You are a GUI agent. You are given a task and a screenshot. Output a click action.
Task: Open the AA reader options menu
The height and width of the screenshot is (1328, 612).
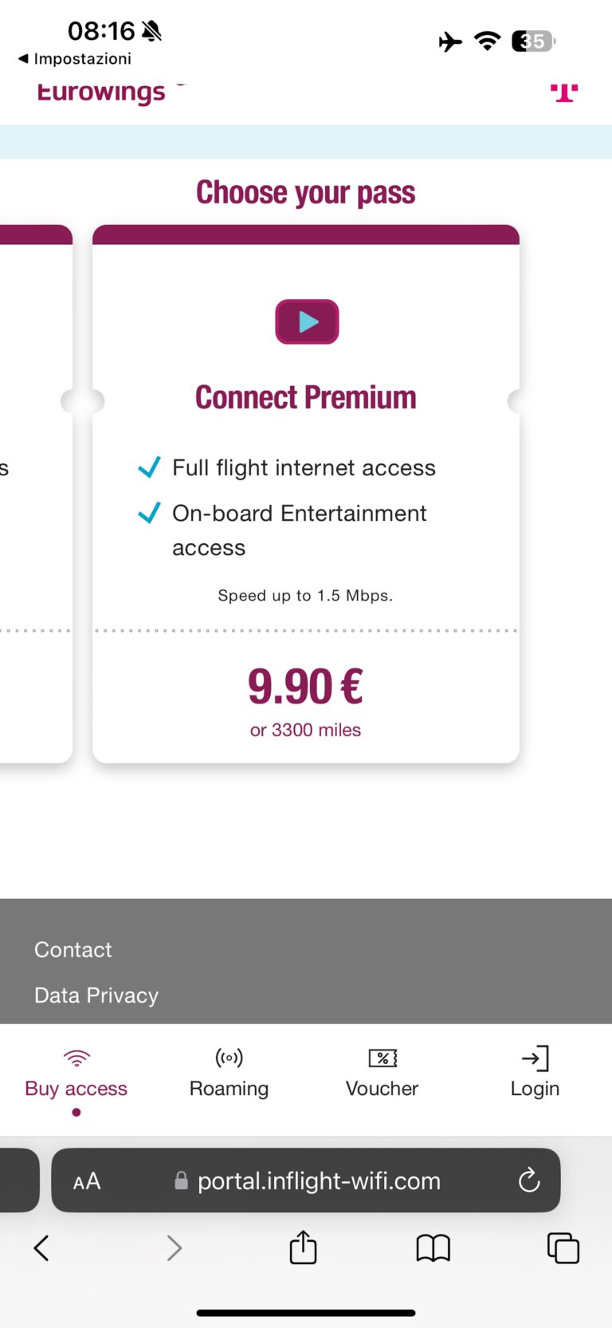coord(87,1180)
